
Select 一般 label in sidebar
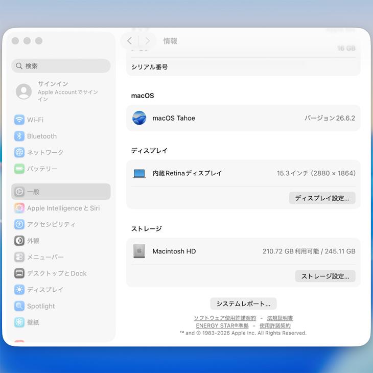click(33, 192)
